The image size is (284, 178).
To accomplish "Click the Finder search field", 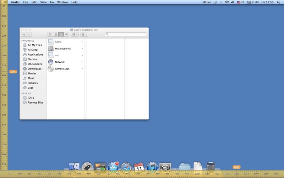I will coord(126,34).
